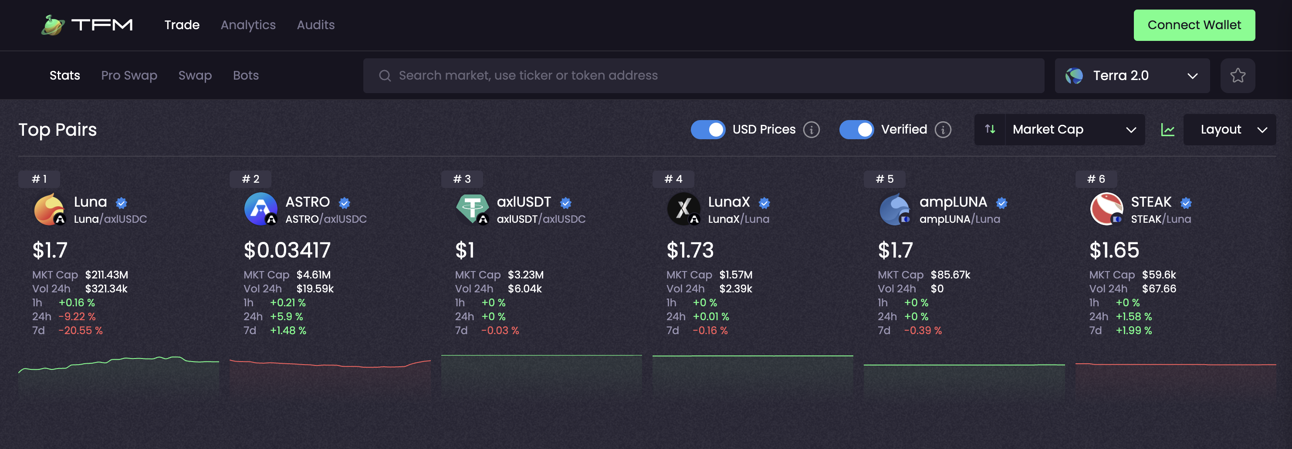Screen dimensions: 1292x449
Task: Open the Bots tab
Action: (x=245, y=76)
